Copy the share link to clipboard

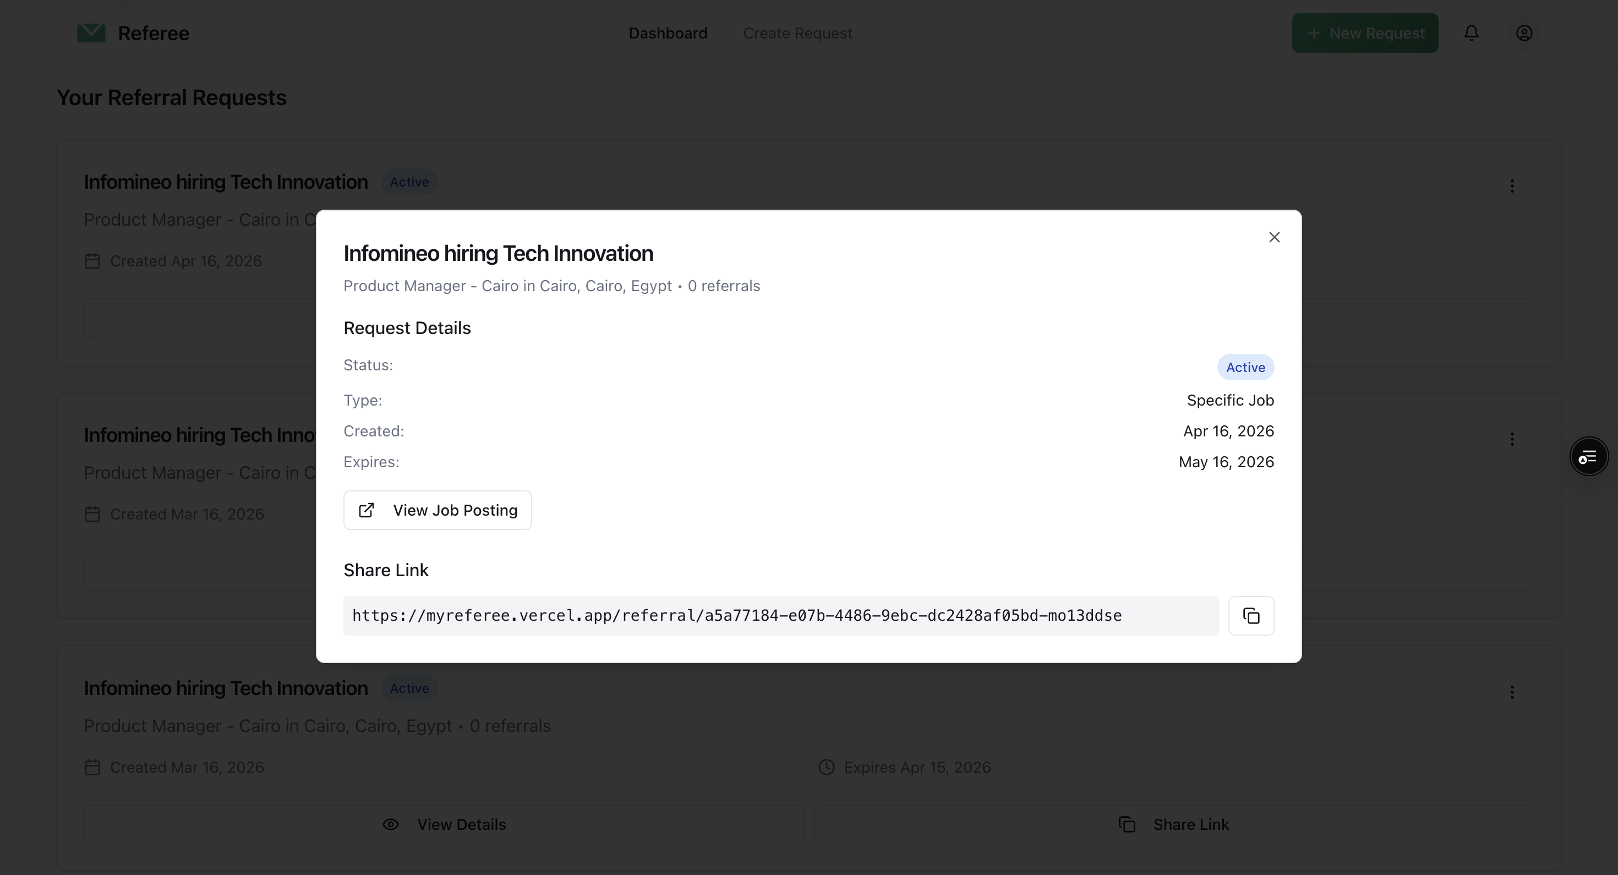point(1250,616)
